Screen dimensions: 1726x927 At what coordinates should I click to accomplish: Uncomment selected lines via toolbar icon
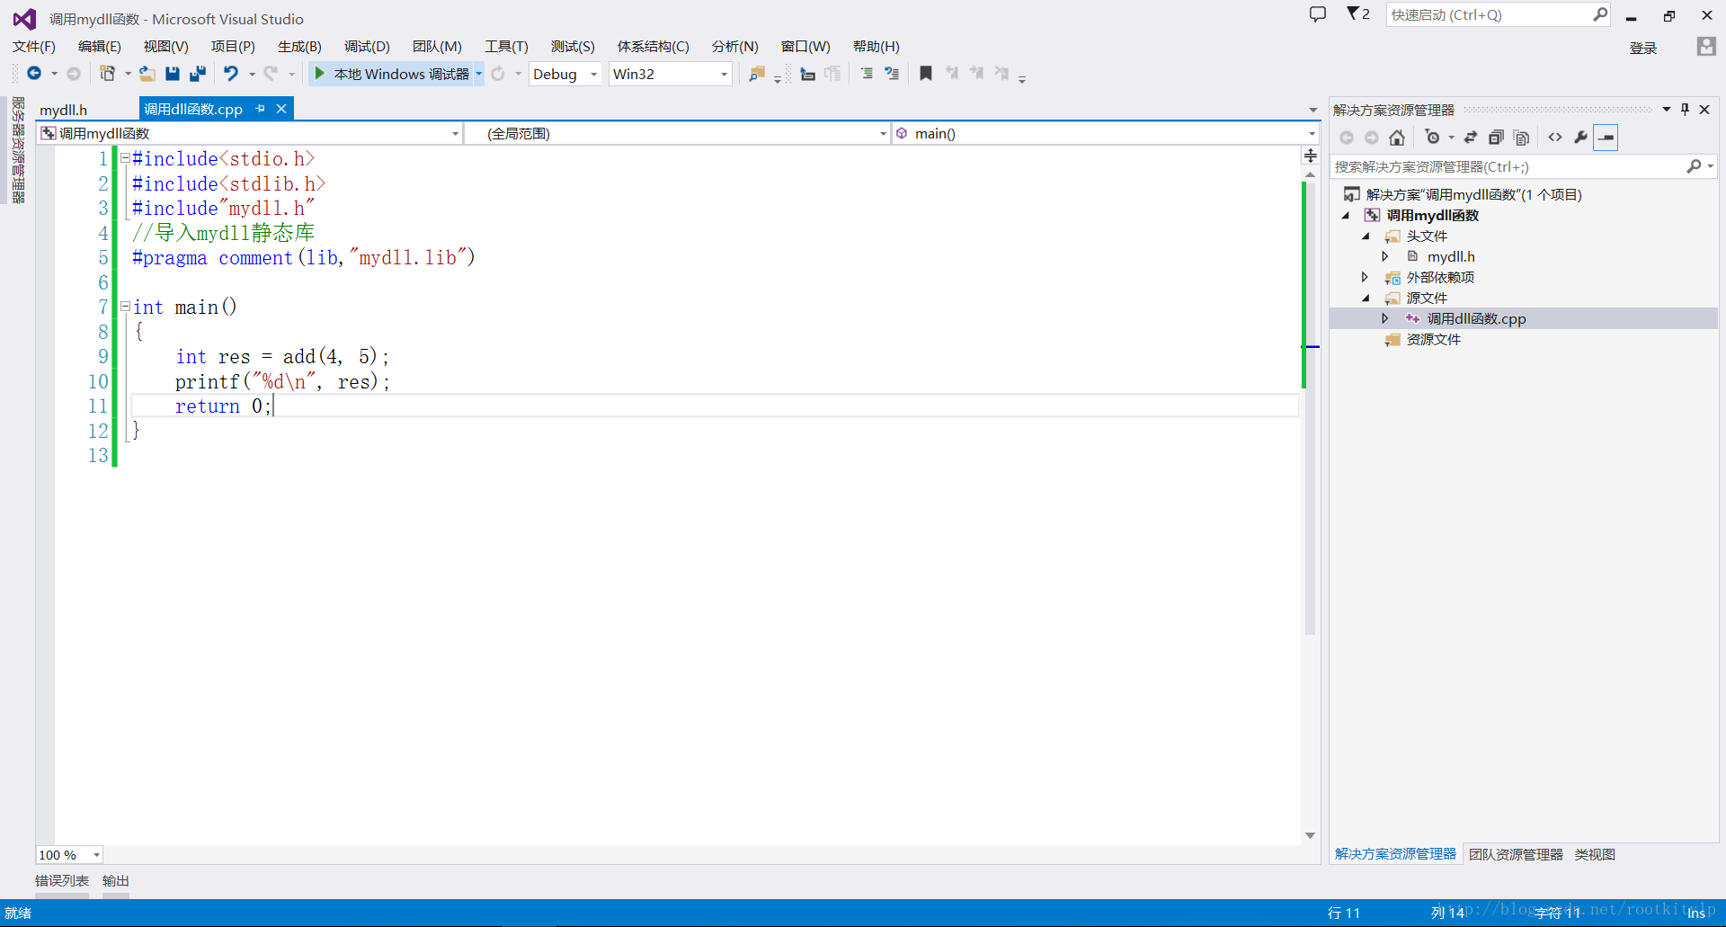[x=892, y=74]
